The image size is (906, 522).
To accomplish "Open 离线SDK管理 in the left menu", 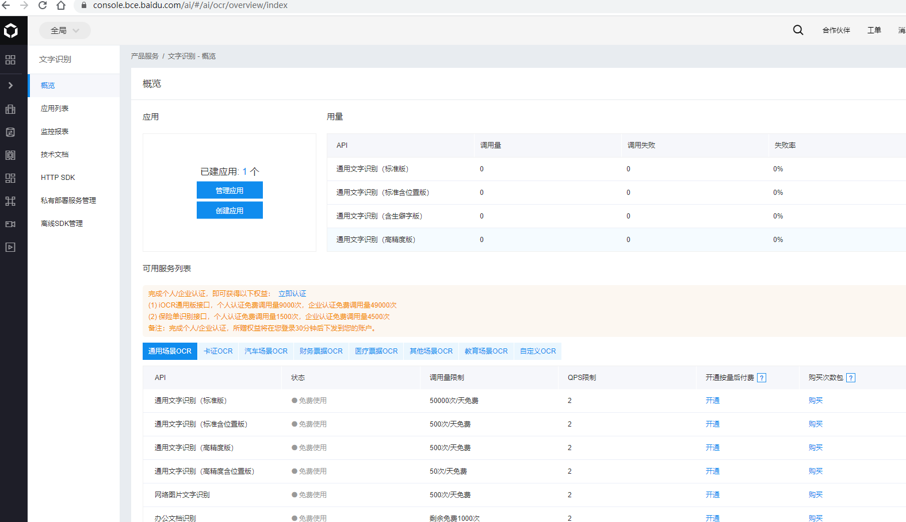I will tap(74, 223).
